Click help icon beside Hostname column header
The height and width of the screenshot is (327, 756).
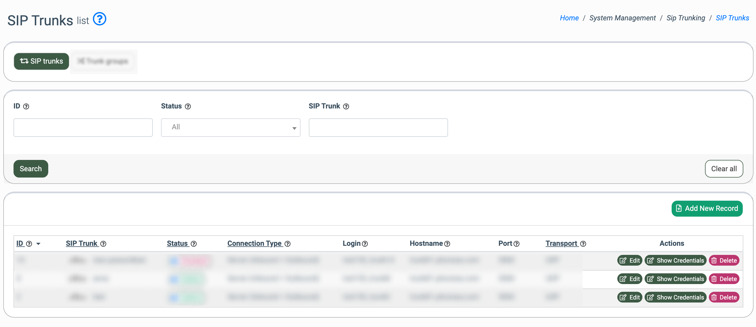pyautogui.click(x=447, y=244)
